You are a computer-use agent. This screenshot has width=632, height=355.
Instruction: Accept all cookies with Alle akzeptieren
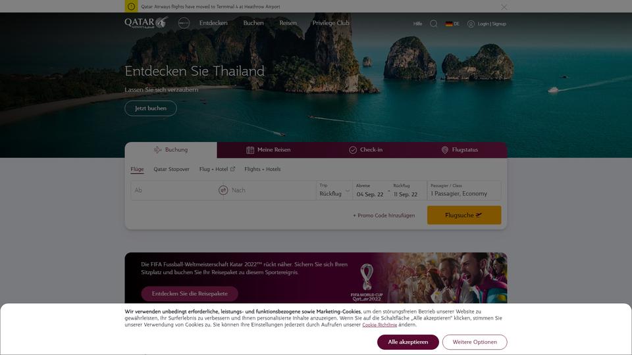[408, 342]
